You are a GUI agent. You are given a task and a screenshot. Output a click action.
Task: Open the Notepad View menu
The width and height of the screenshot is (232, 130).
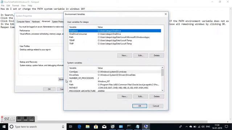coord(23,5)
